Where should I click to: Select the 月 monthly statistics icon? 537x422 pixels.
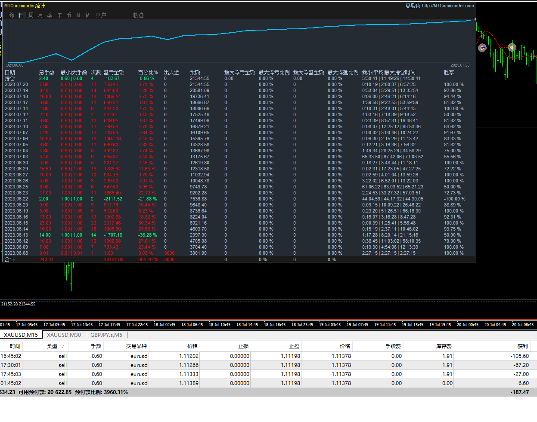coord(40,15)
